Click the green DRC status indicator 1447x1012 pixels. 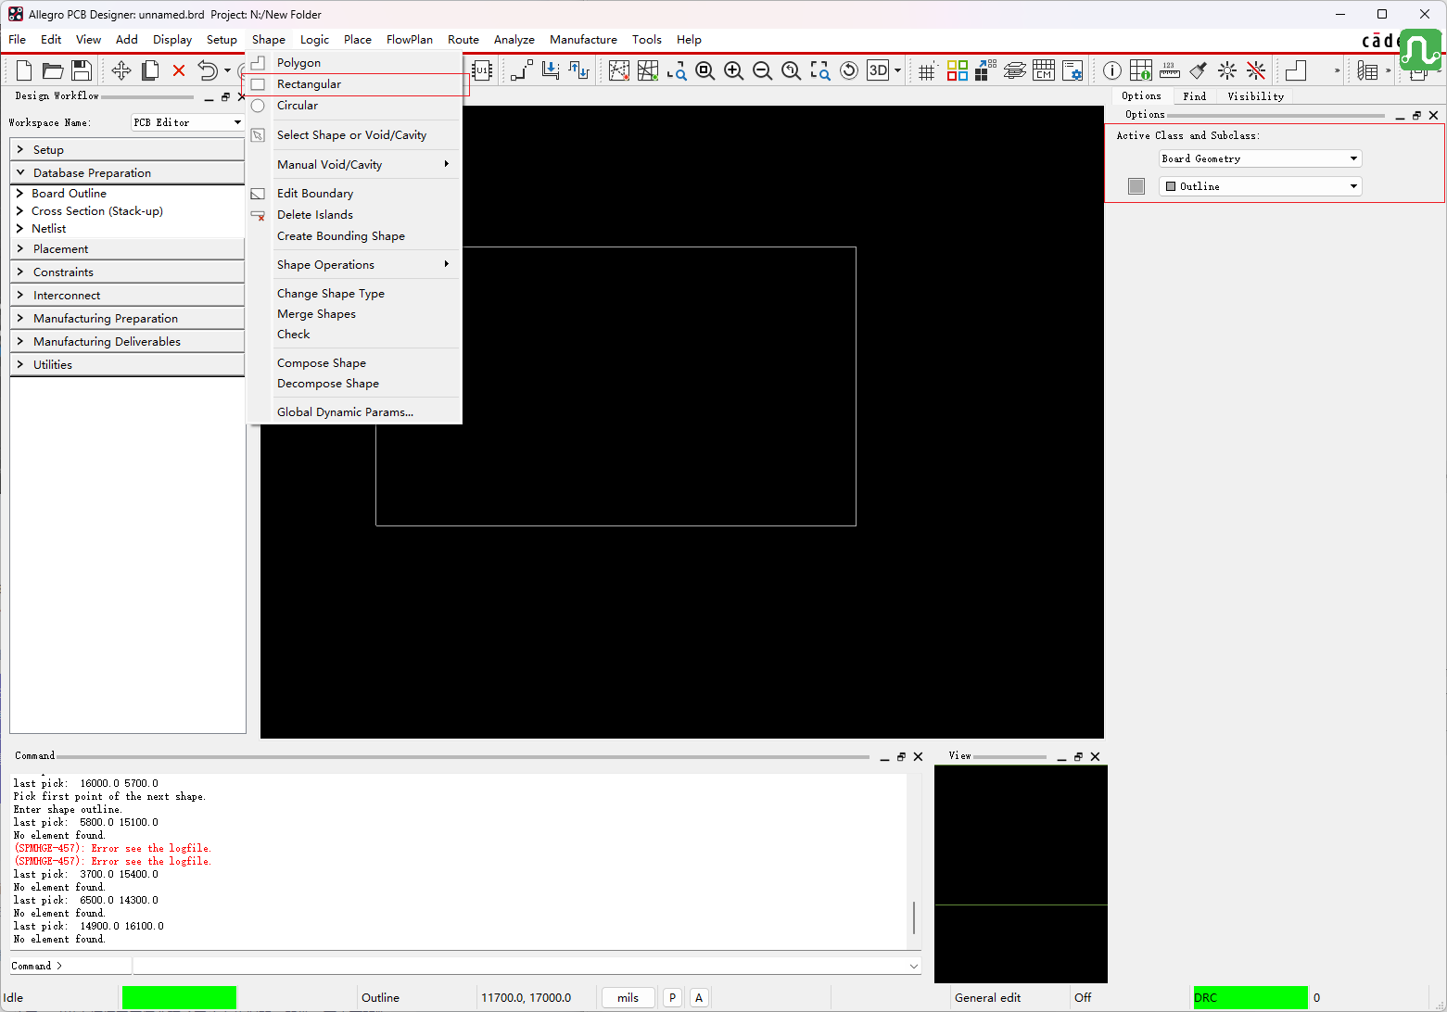[1250, 997]
